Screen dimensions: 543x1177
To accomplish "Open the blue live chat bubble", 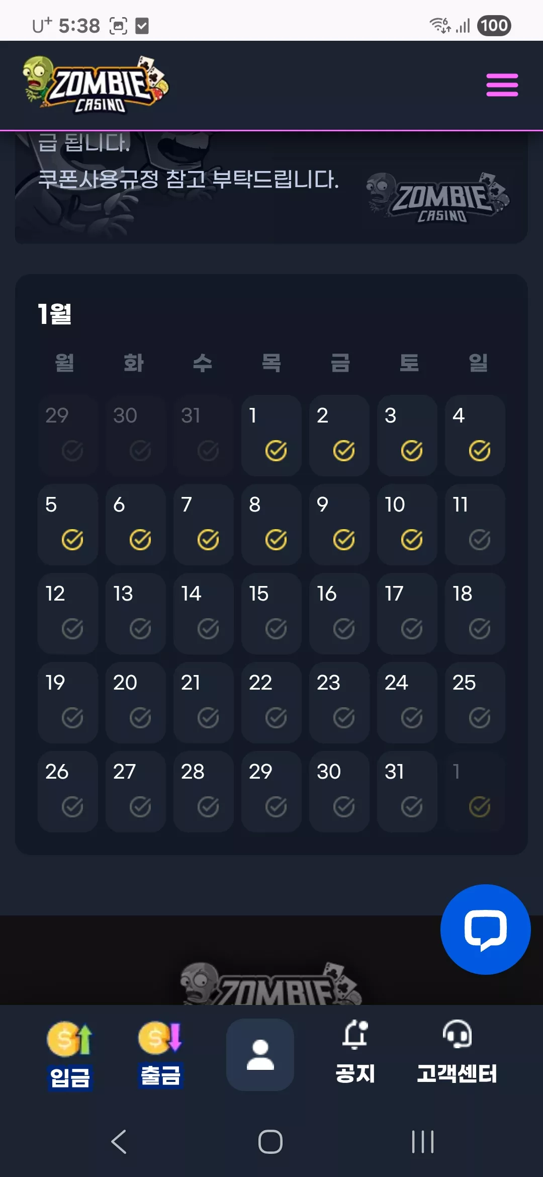I will coord(485,929).
